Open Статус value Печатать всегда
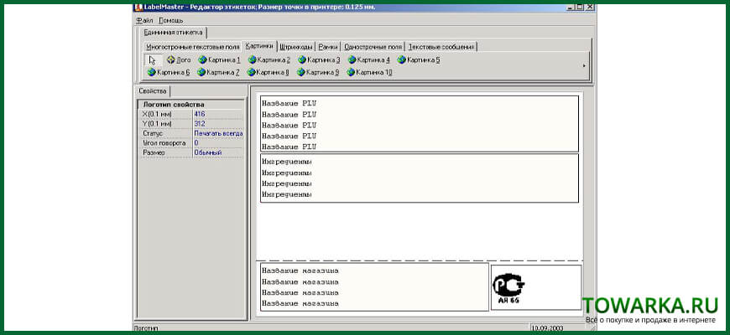The image size is (730, 335). [218, 133]
